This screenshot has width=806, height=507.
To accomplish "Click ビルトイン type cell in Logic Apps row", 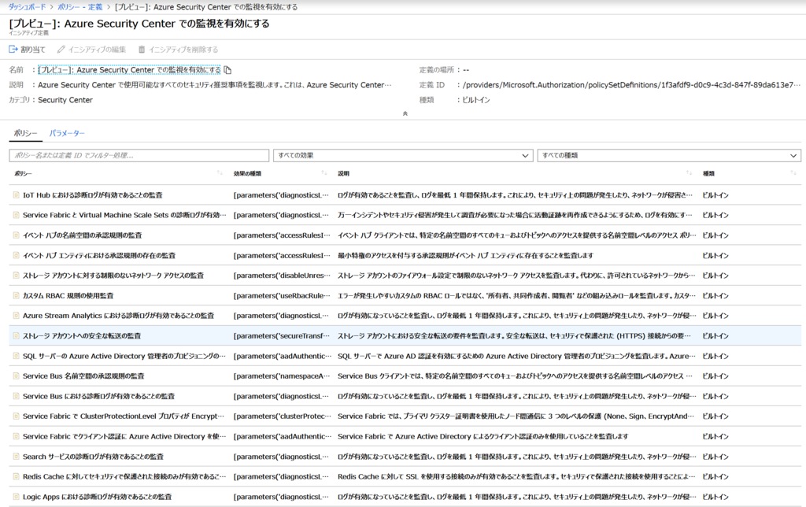I will 715,497.
